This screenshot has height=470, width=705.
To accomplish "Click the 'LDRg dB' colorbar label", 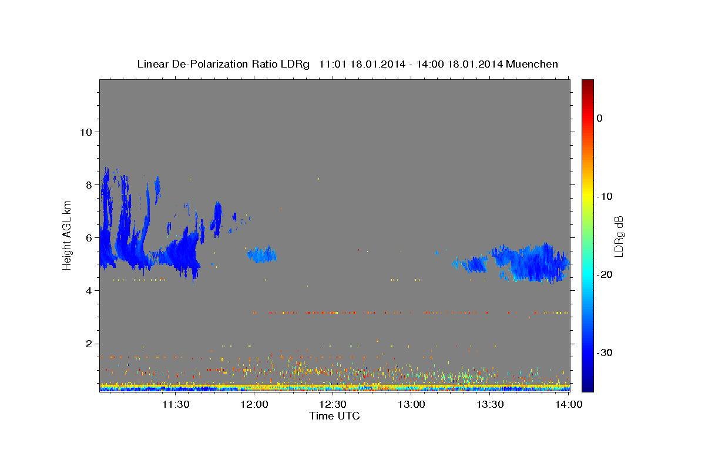I will (x=618, y=236).
